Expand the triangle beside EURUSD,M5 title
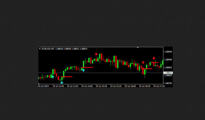Viewport: 205px width, 120px height. (x=40, y=49)
